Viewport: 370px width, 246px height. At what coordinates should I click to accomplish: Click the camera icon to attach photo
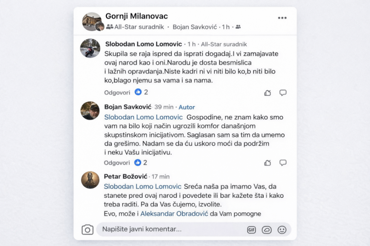click(87, 229)
